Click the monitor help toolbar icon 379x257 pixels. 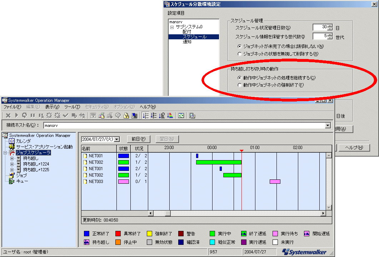click(x=192, y=115)
